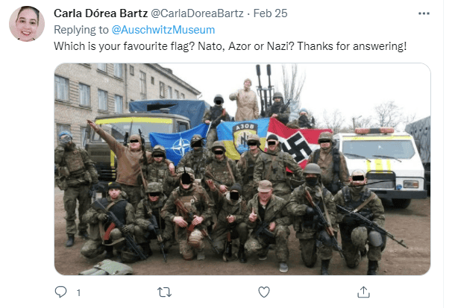
Task: Select the dot separator before Feb 25
Action: [248, 13]
